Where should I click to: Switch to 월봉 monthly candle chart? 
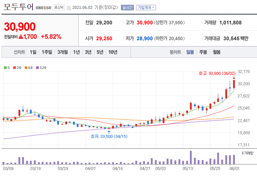tap(216, 52)
